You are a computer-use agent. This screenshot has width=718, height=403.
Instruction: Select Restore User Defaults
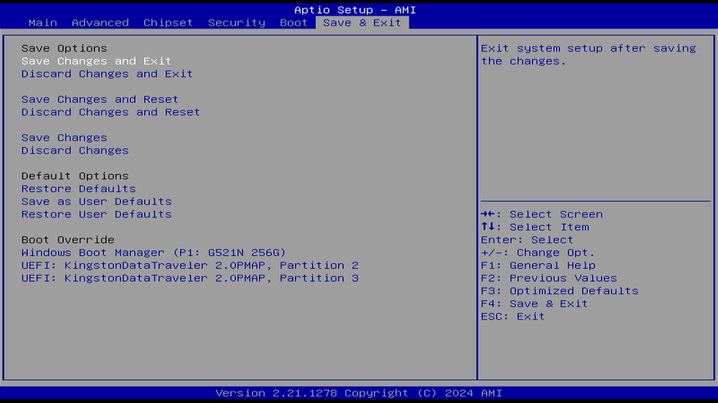[x=96, y=214]
